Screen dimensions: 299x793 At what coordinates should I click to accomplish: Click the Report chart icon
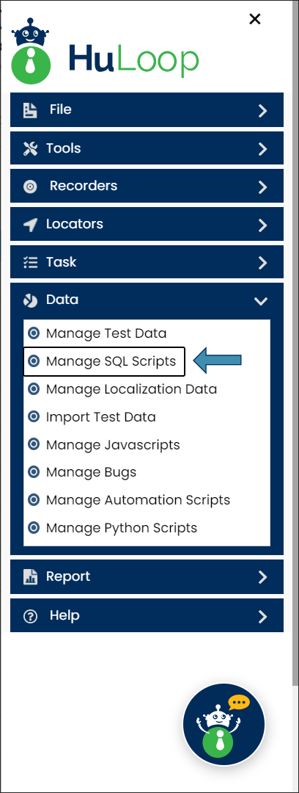[x=30, y=577]
